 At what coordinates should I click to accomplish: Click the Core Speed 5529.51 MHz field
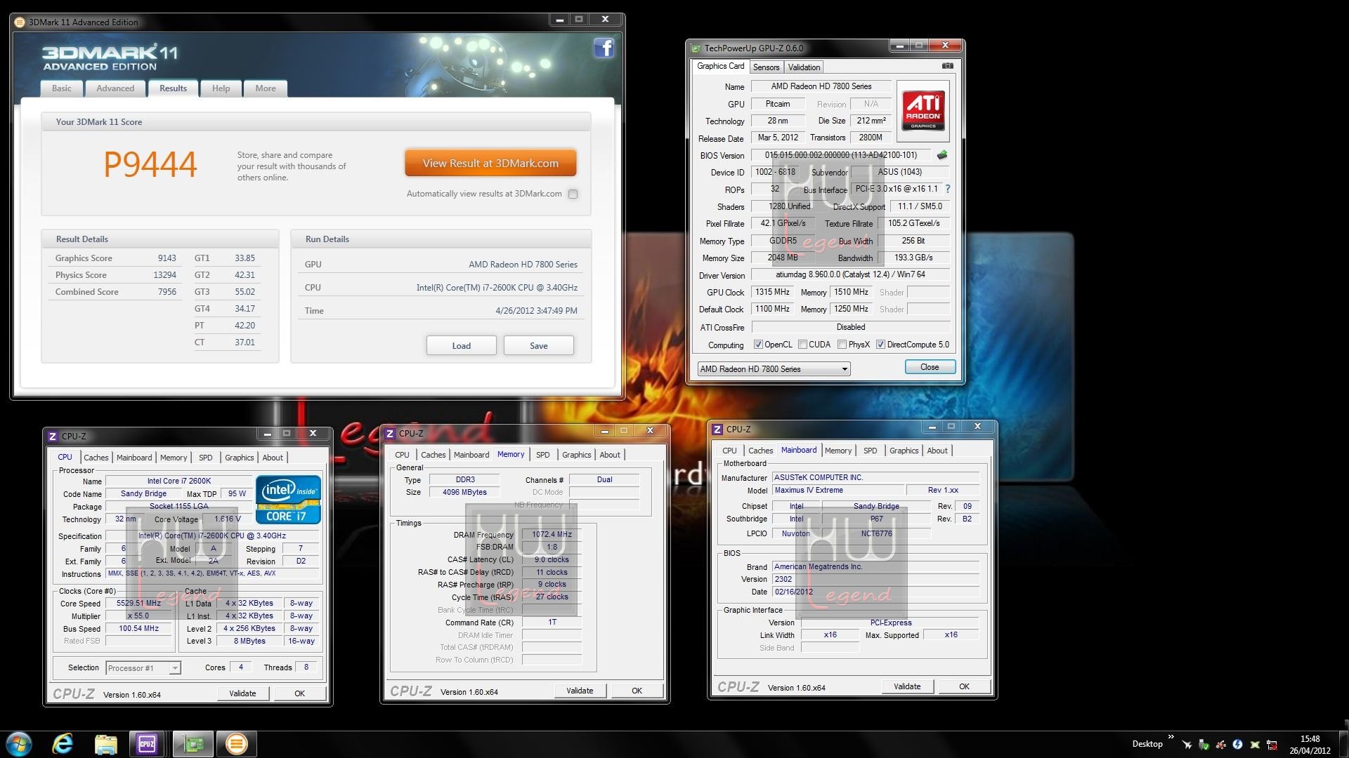138,603
